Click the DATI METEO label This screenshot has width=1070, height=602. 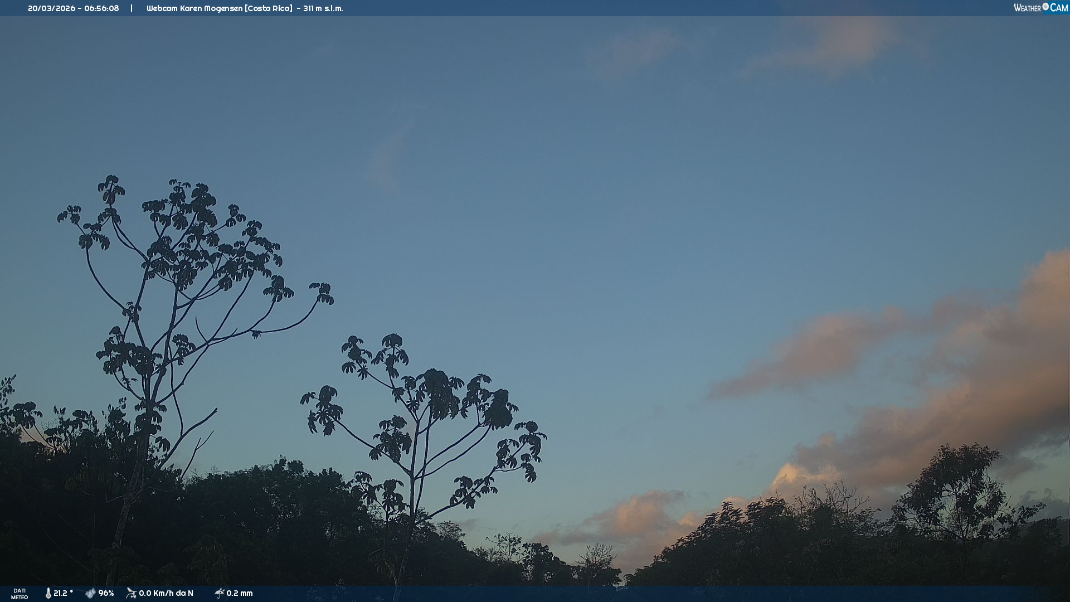point(20,594)
